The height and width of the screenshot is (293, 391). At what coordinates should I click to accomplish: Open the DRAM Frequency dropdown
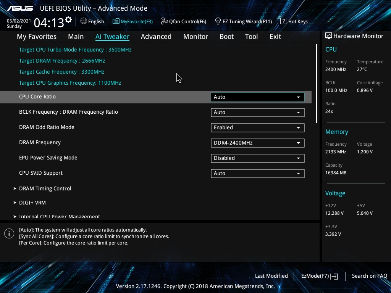coord(258,143)
